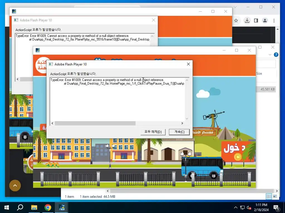Image resolution: width=285 pixels, height=213 pixels.
Task: Click the Size column header in Explorer
Action: 259,73
